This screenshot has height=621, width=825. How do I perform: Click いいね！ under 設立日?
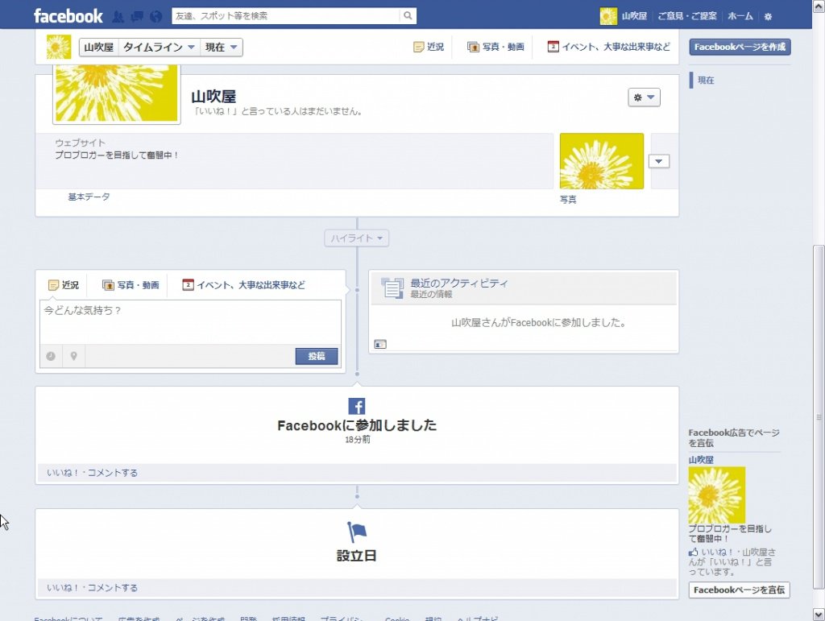pos(63,588)
